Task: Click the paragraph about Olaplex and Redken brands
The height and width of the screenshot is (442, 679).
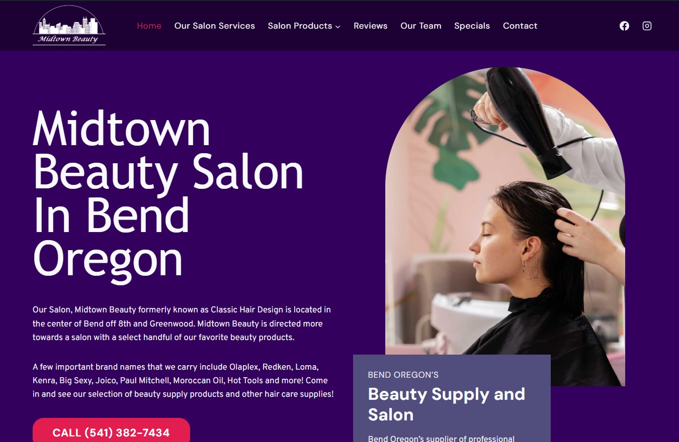Action: pos(183,380)
